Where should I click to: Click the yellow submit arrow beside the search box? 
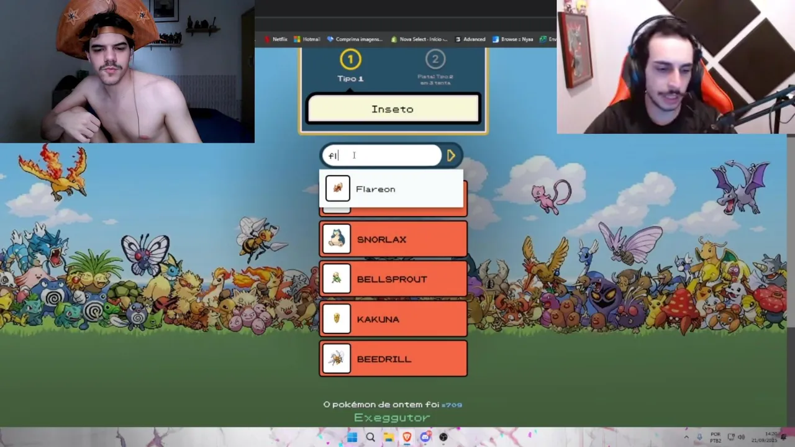[x=452, y=156]
